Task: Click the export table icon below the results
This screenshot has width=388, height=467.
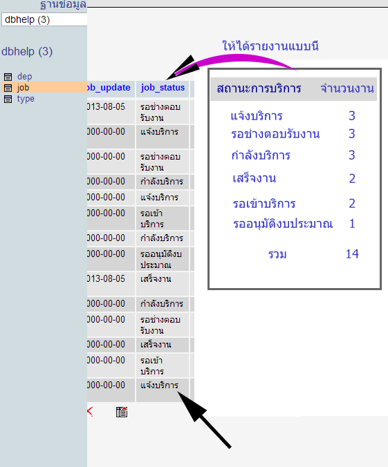Action: coord(122,412)
